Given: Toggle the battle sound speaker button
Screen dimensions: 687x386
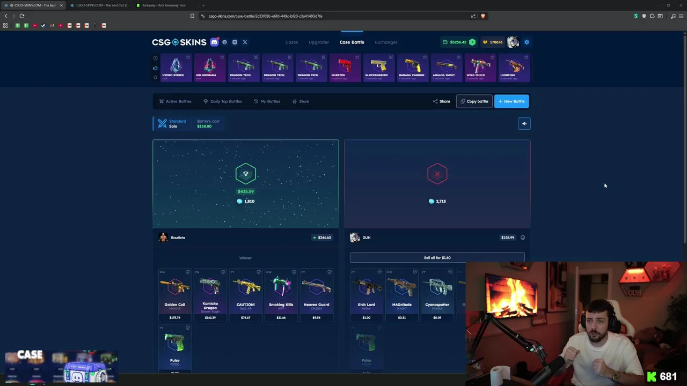Looking at the screenshot, I should point(524,124).
